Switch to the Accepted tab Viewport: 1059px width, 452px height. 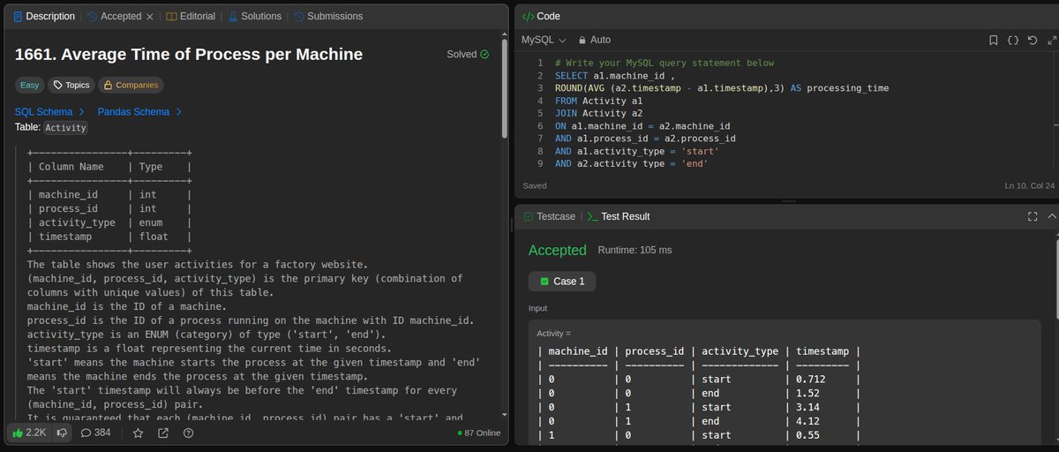pyautogui.click(x=114, y=16)
